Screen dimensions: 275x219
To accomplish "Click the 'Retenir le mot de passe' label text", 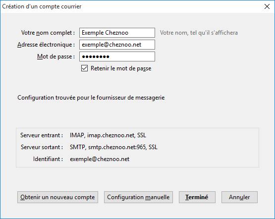I will coord(121,68).
